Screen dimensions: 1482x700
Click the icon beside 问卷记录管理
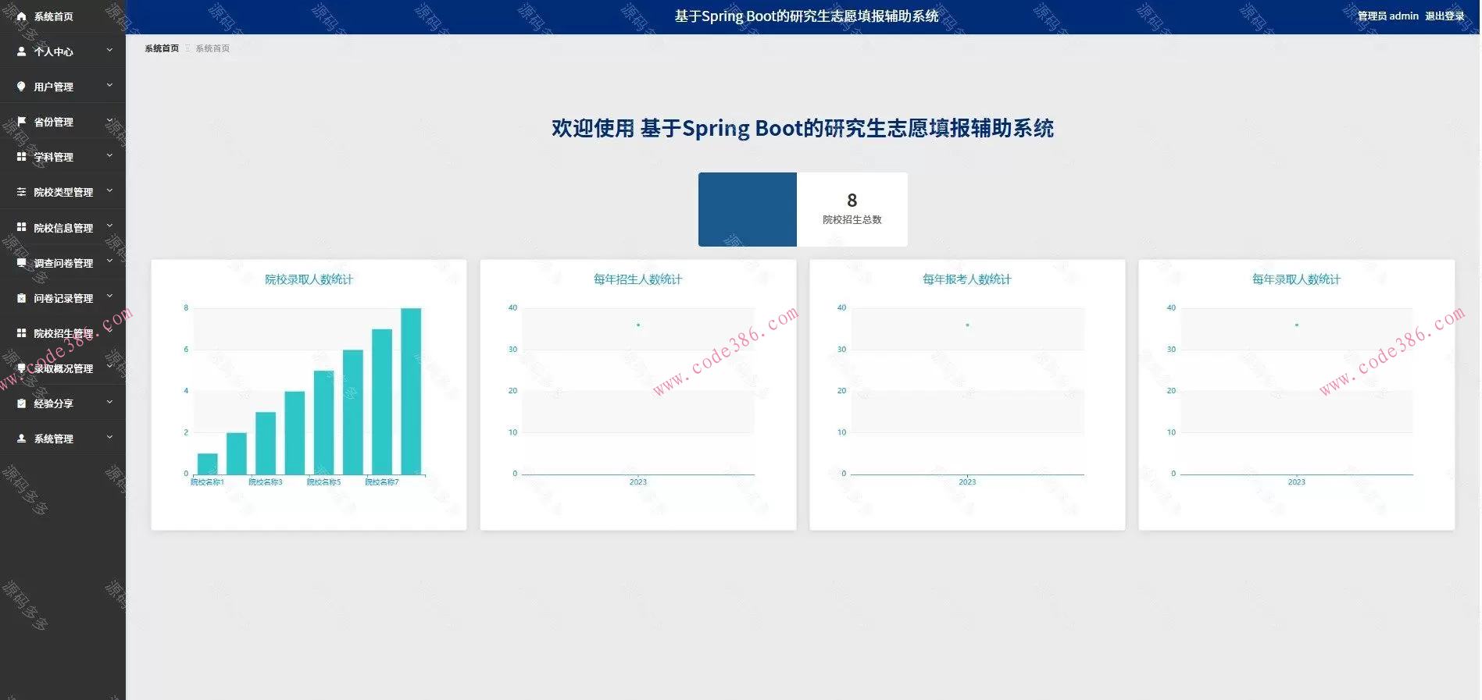(21, 298)
